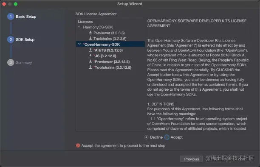Click the red error icon beside agreement warning

(78, 145)
